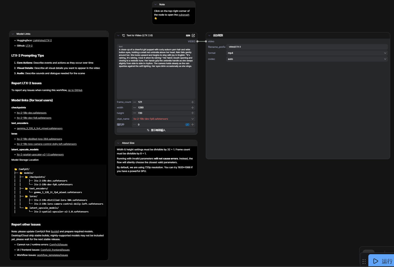The image size is (394, 267).
Task: Open subgraph via the Text to Video node's corner icon
Action: coord(193,35)
